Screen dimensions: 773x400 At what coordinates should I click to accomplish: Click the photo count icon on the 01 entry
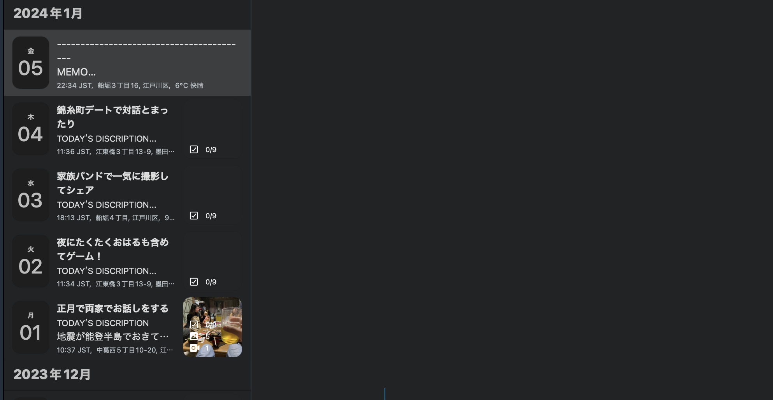pos(194,336)
